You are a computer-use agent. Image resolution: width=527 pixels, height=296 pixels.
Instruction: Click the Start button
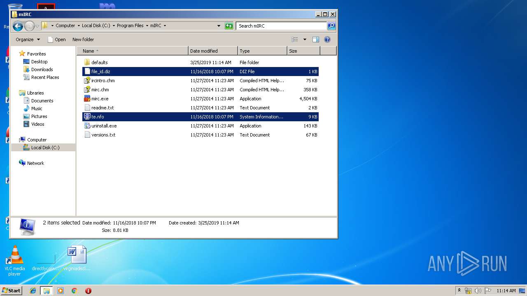[11, 291]
